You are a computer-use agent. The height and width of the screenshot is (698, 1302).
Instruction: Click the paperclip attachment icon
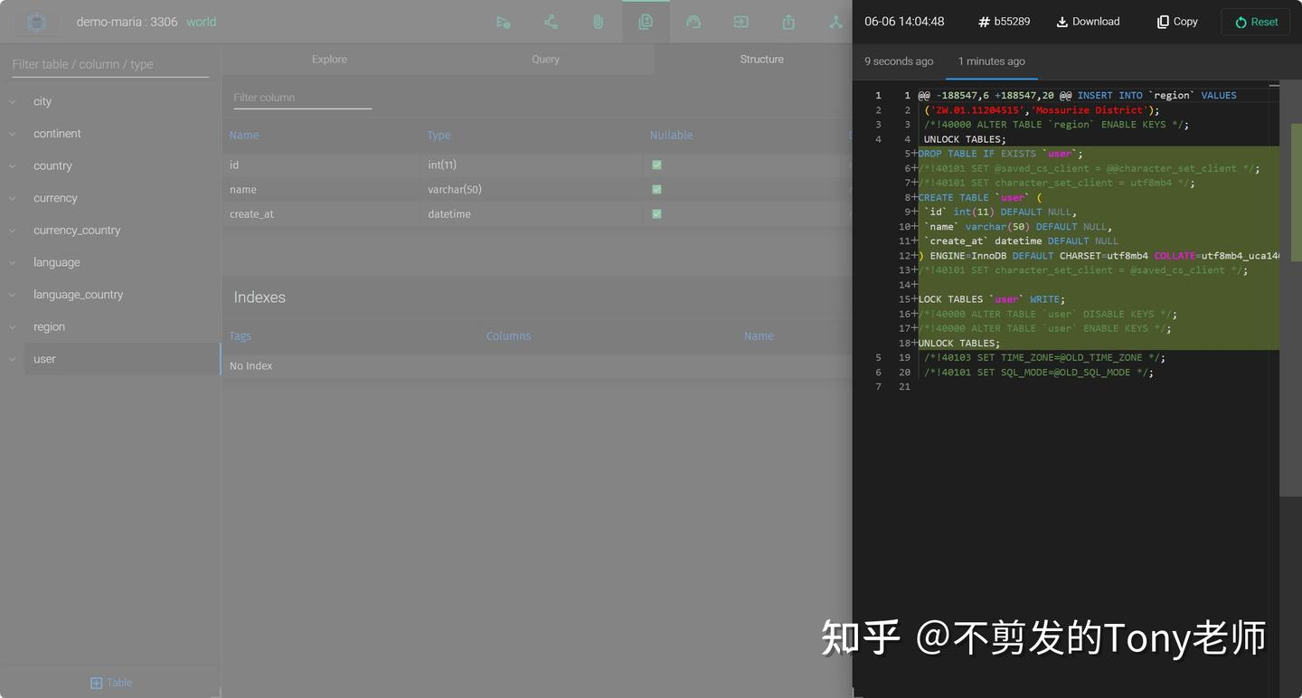click(598, 21)
